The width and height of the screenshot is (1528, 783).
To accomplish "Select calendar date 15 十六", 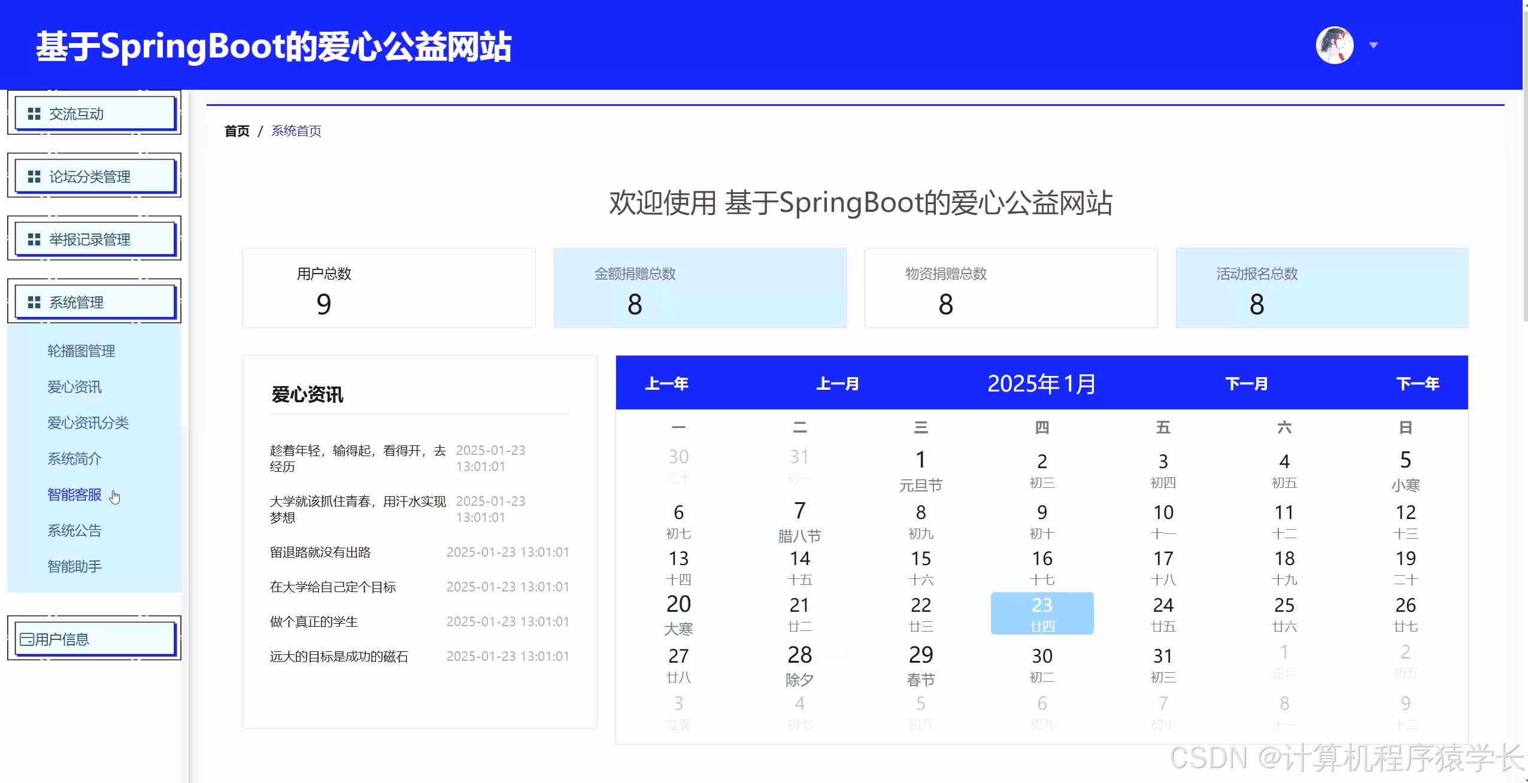I will pos(921,567).
